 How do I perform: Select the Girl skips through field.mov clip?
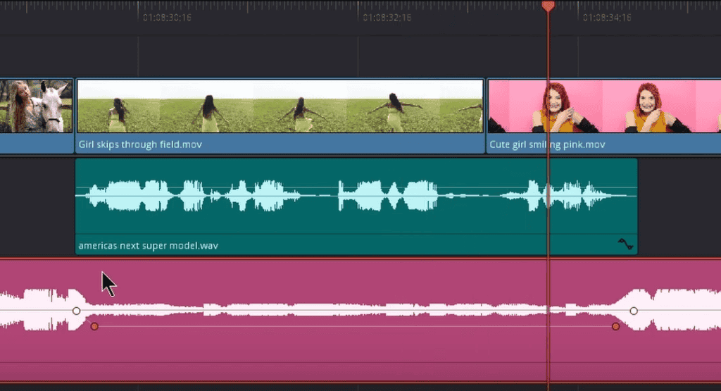tap(280, 116)
